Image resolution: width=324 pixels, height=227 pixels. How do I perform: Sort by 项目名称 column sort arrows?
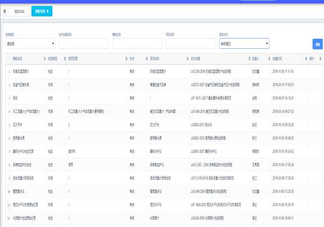(x=187, y=59)
